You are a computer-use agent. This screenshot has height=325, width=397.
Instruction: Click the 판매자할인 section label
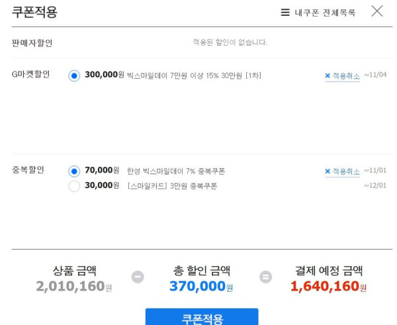[32, 43]
